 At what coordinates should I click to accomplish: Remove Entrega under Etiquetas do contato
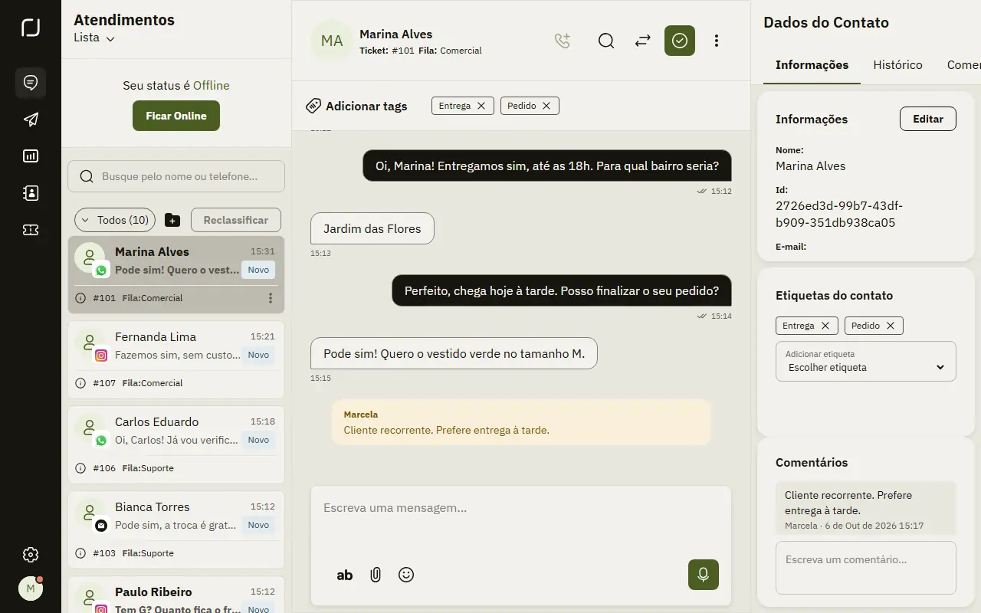(825, 326)
